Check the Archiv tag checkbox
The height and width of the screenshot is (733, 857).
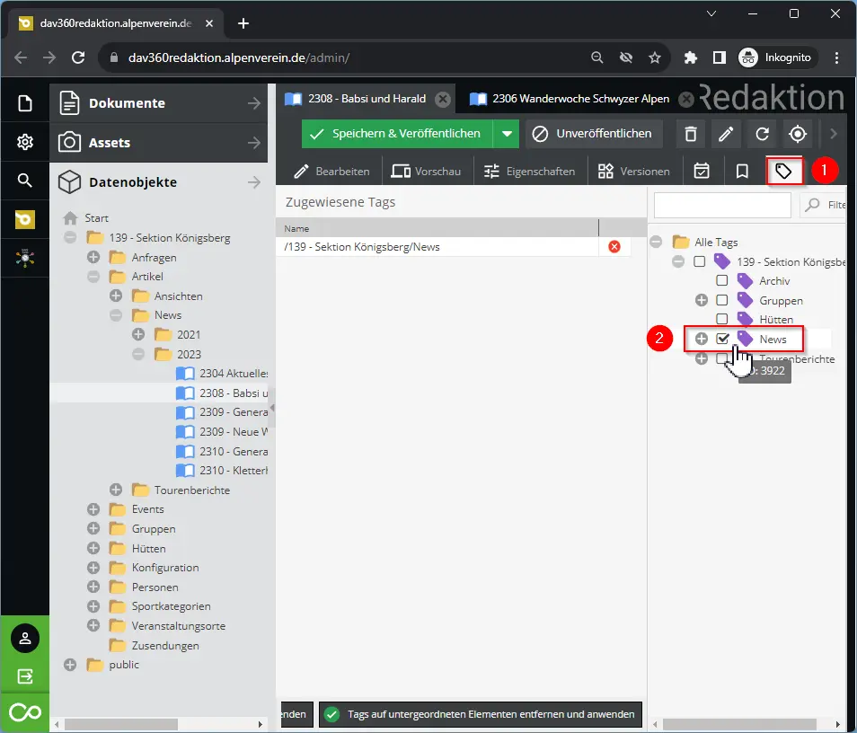722,280
